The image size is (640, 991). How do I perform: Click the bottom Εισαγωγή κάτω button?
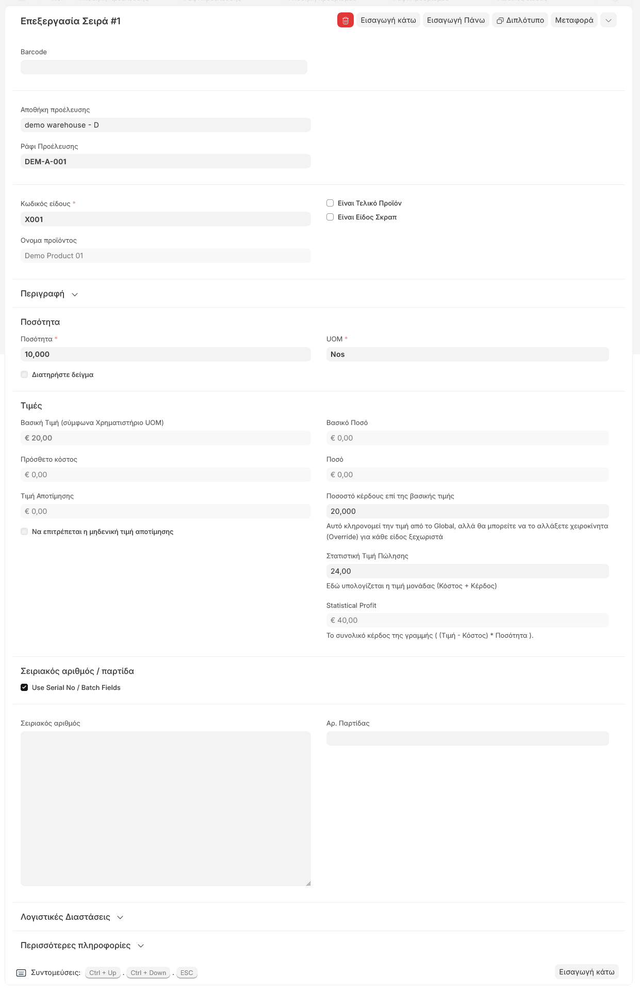click(586, 972)
